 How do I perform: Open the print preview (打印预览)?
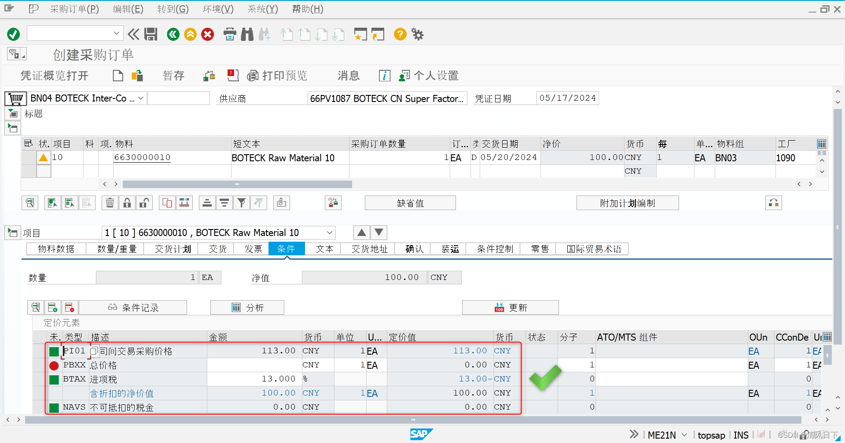[x=277, y=76]
